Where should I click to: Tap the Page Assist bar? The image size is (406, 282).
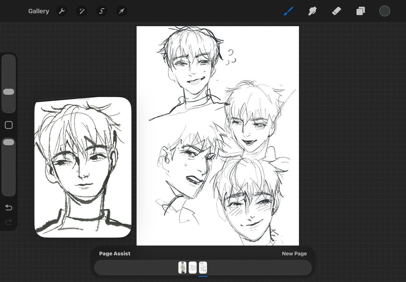point(115,253)
